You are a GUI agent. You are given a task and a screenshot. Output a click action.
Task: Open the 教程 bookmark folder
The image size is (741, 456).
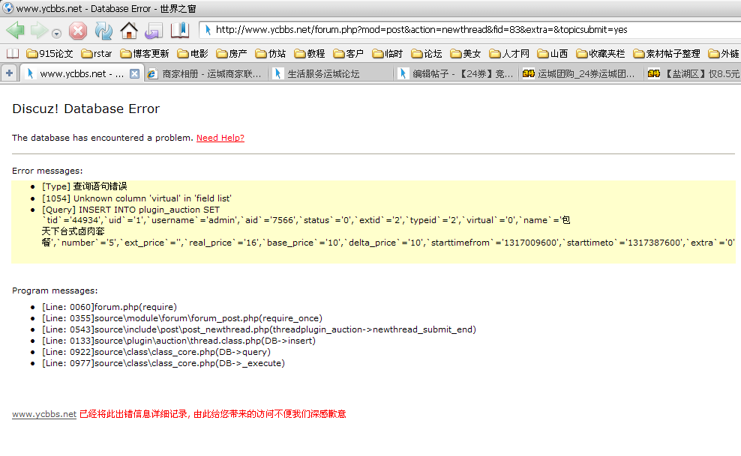coord(310,54)
